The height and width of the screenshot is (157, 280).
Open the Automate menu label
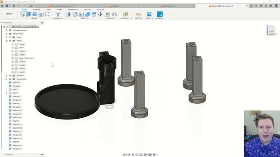pyautogui.click(x=58, y=18)
